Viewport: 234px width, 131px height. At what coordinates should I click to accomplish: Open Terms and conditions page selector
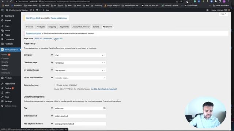pos(80,78)
